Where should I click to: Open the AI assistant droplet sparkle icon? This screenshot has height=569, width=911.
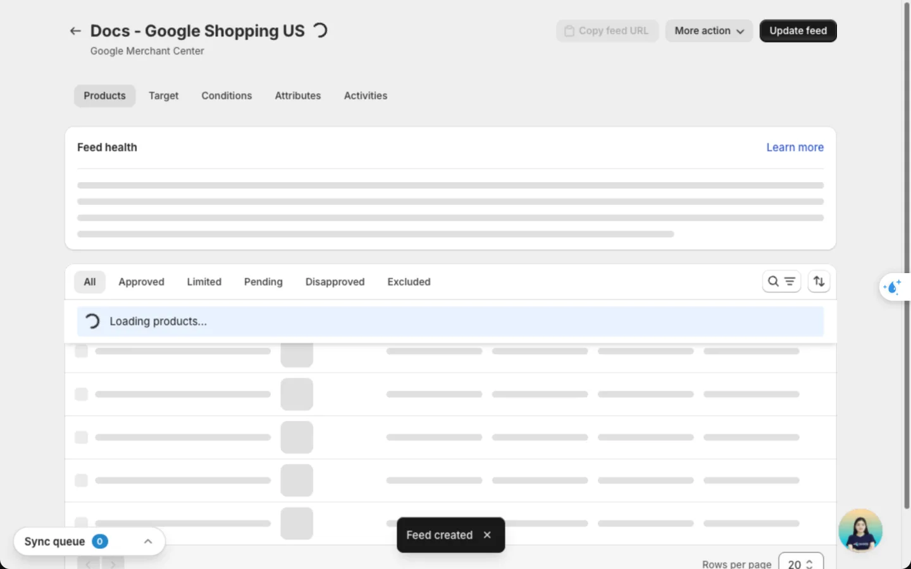pyautogui.click(x=892, y=287)
